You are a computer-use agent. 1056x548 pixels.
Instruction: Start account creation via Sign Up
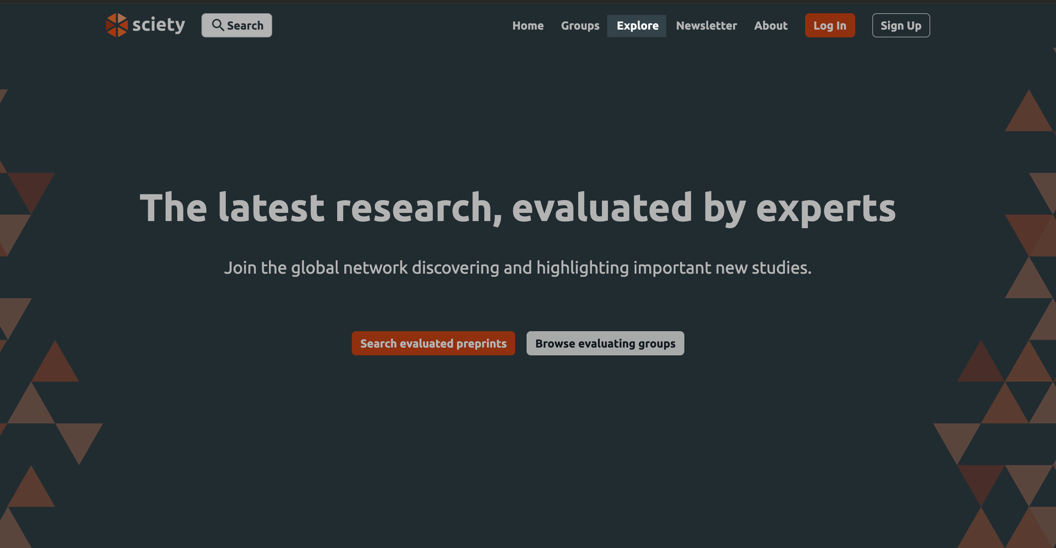[901, 25]
